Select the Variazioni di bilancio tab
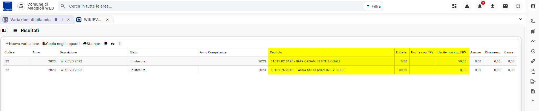The width and height of the screenshot is (539, 111). point(31,20)
